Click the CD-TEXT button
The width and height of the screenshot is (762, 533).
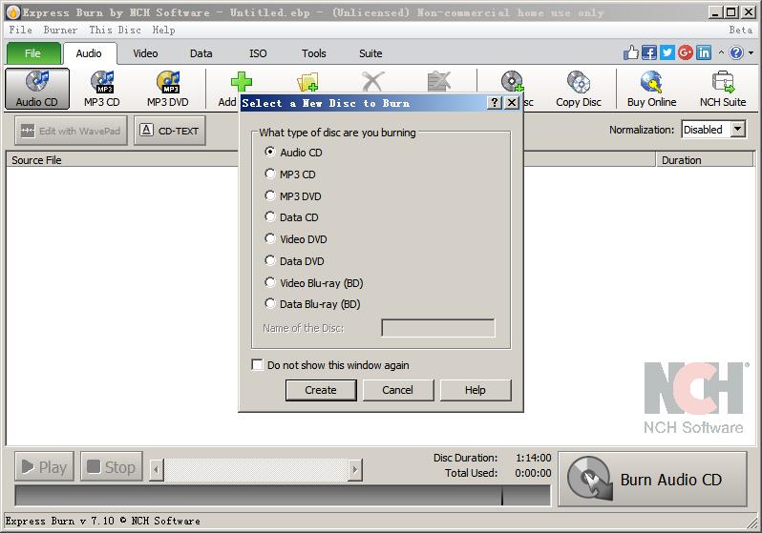pos(170,130)
